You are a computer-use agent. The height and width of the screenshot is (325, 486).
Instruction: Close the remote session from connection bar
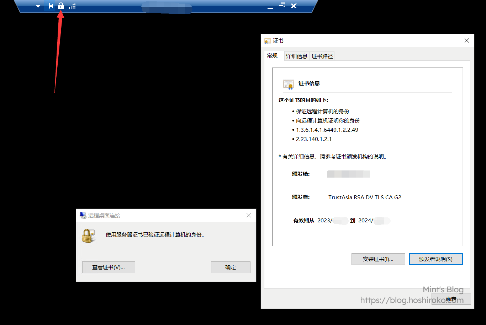pos(294,6)
